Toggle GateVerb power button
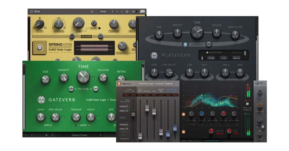 [x=41, y=100]
